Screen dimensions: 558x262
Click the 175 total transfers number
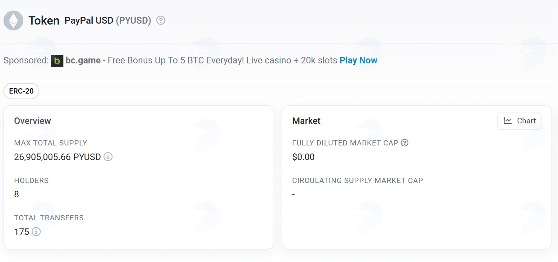pyautogui.click(x=22, y=232)
